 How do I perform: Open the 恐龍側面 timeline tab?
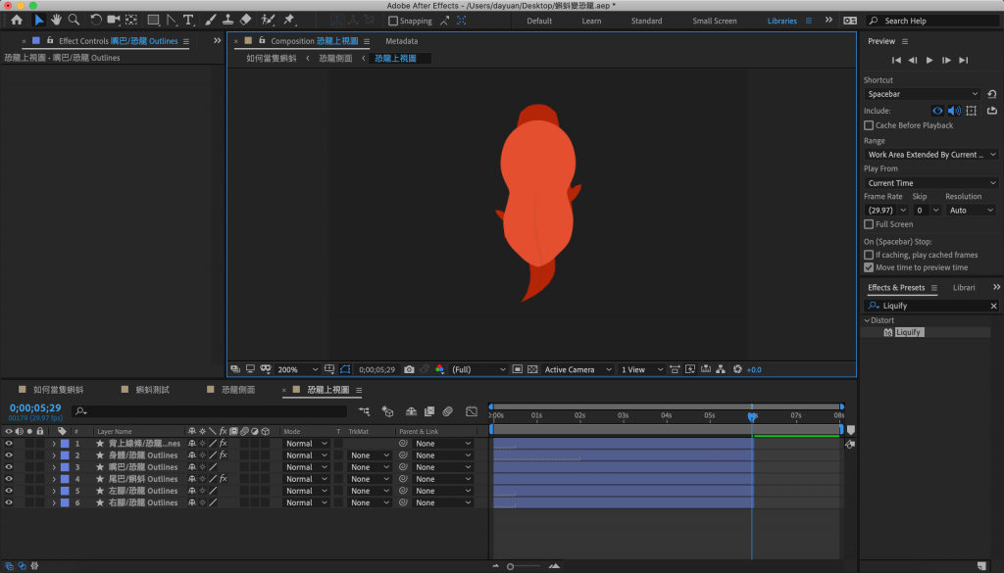point(232,390)
